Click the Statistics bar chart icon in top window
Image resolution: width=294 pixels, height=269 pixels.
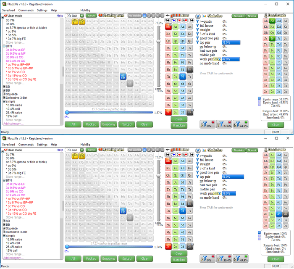click(205, 16)
